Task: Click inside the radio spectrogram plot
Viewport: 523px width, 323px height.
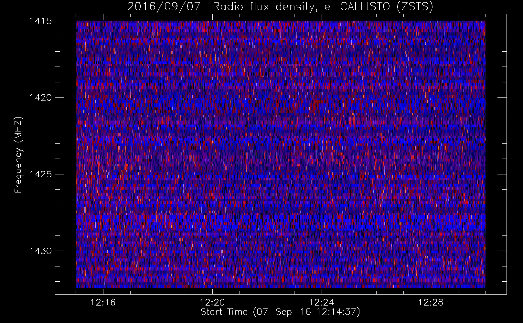Action: point(281,154)
